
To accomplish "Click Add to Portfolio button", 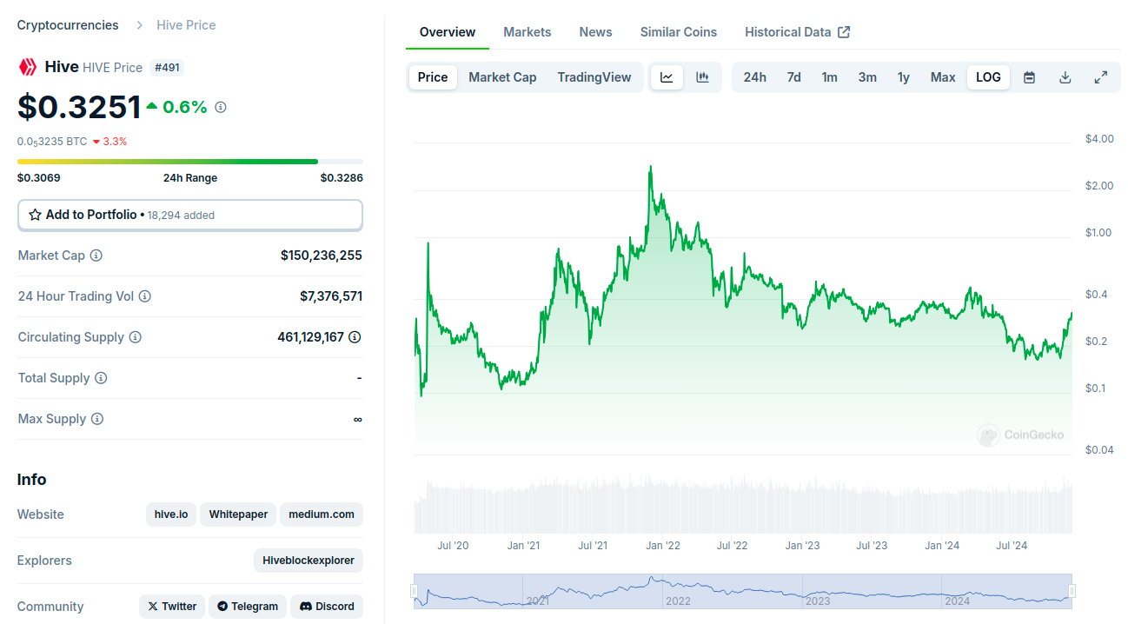I will [x=190, y=215].
